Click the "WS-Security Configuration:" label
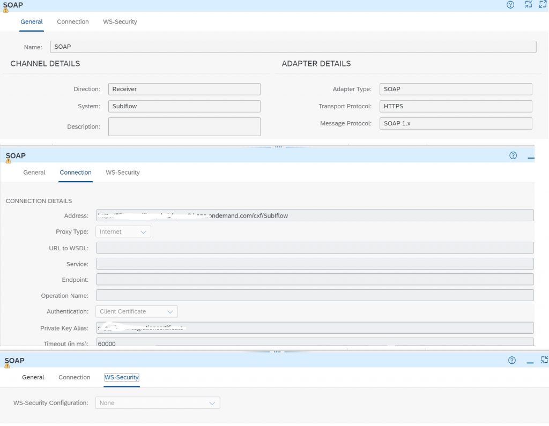This screenshot has height=426, width=549. (51, 403)
